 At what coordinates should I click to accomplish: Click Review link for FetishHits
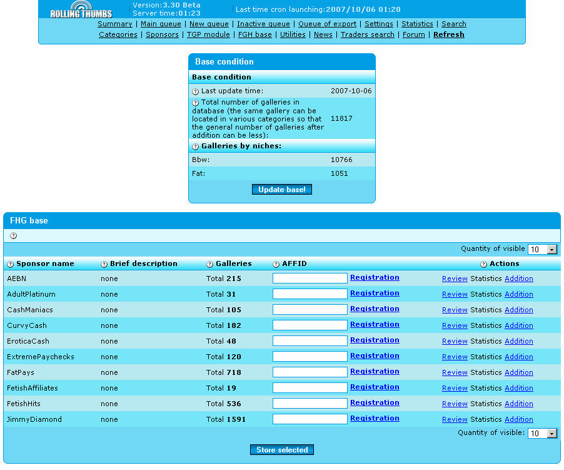pyautogui.click(x=455, y=404)
